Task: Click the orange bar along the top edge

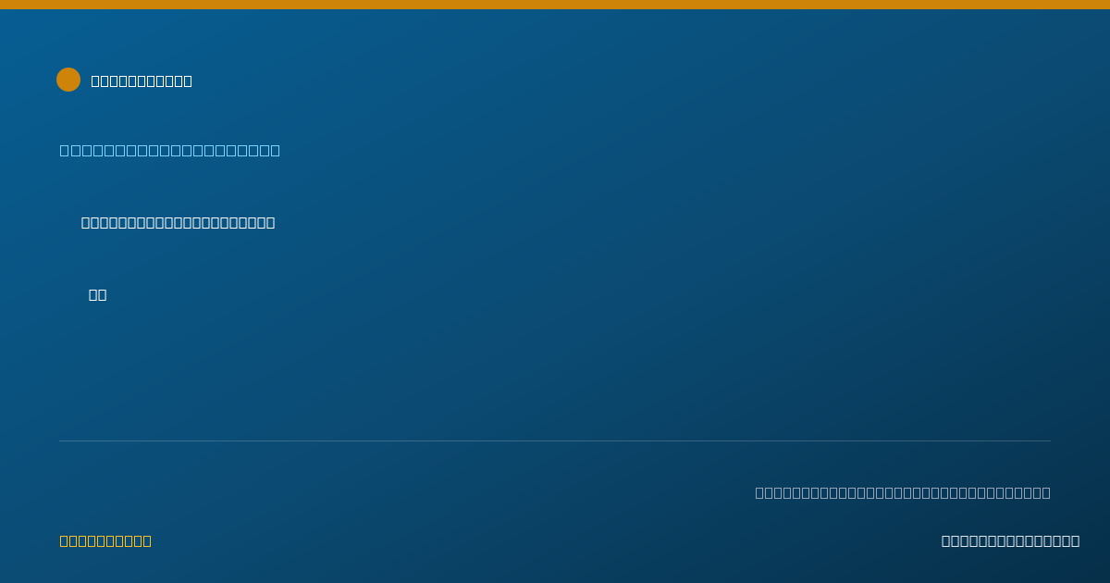Action: tap(555, 5)
